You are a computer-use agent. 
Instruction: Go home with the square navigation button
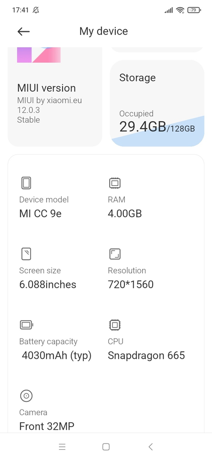pyautogui.click(x=106, y=447)
